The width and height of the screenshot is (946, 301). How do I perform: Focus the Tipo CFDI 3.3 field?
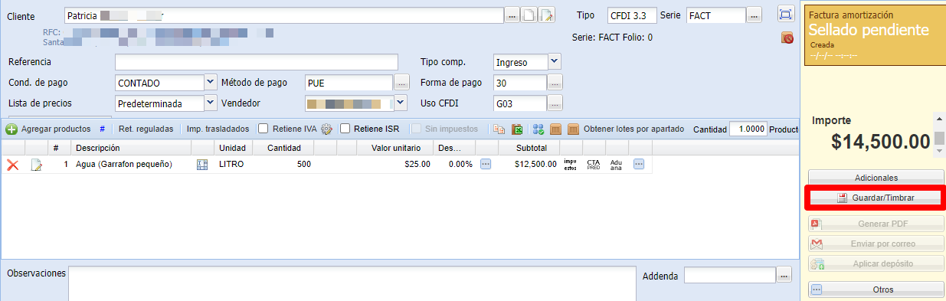(632, 15)
